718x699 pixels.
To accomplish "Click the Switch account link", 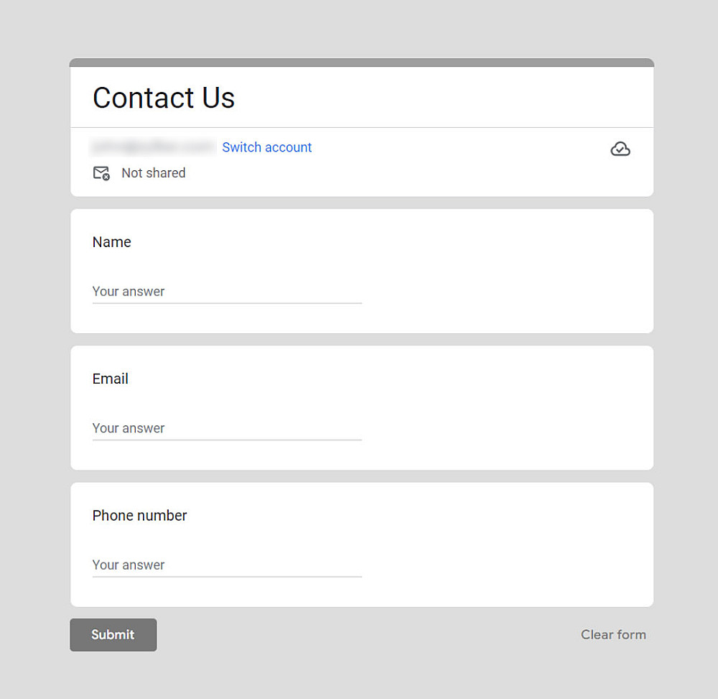I will coord(267,147).
